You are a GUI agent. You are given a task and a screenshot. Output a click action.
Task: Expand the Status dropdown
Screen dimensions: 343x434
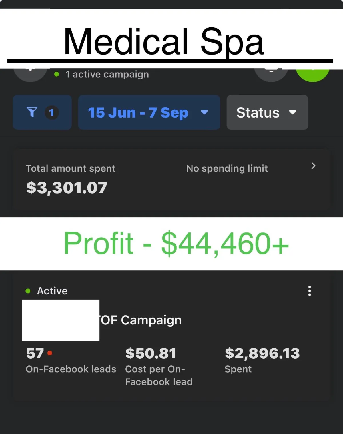pos(267,112)
